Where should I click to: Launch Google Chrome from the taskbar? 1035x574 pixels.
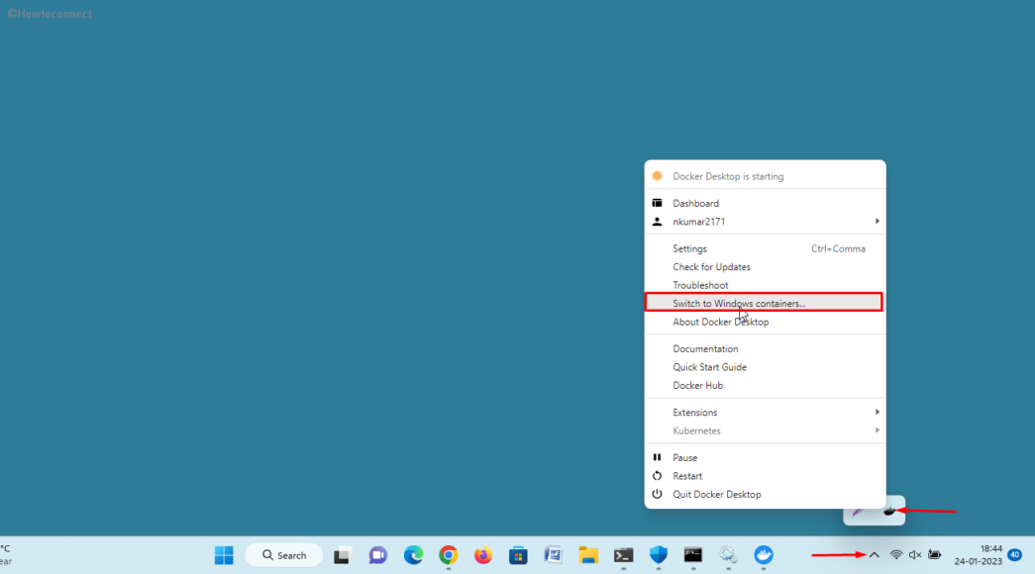pyautogui.click(x=449, y=555)
